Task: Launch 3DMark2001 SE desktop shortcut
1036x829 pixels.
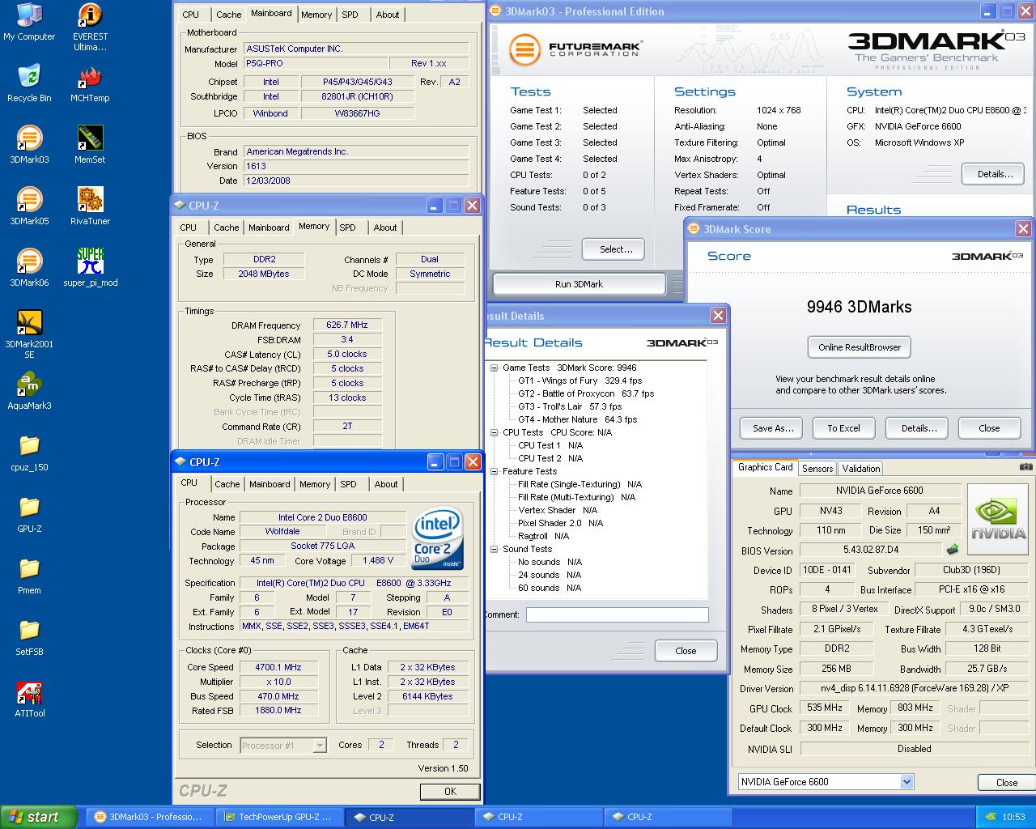Action: (29, 334)
